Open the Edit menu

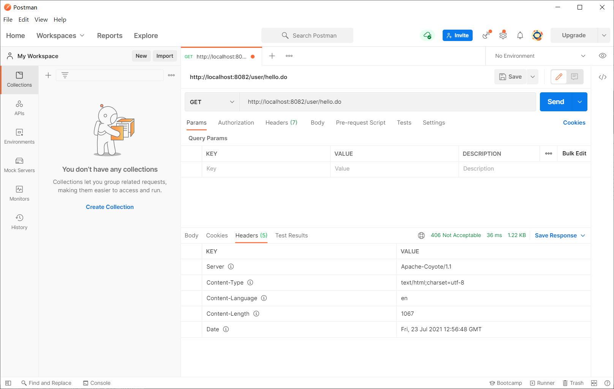click(x=24, y=20)
